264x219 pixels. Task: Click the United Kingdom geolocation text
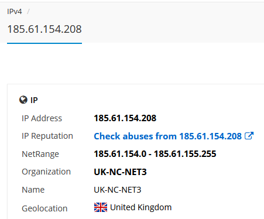click(140, 207)
